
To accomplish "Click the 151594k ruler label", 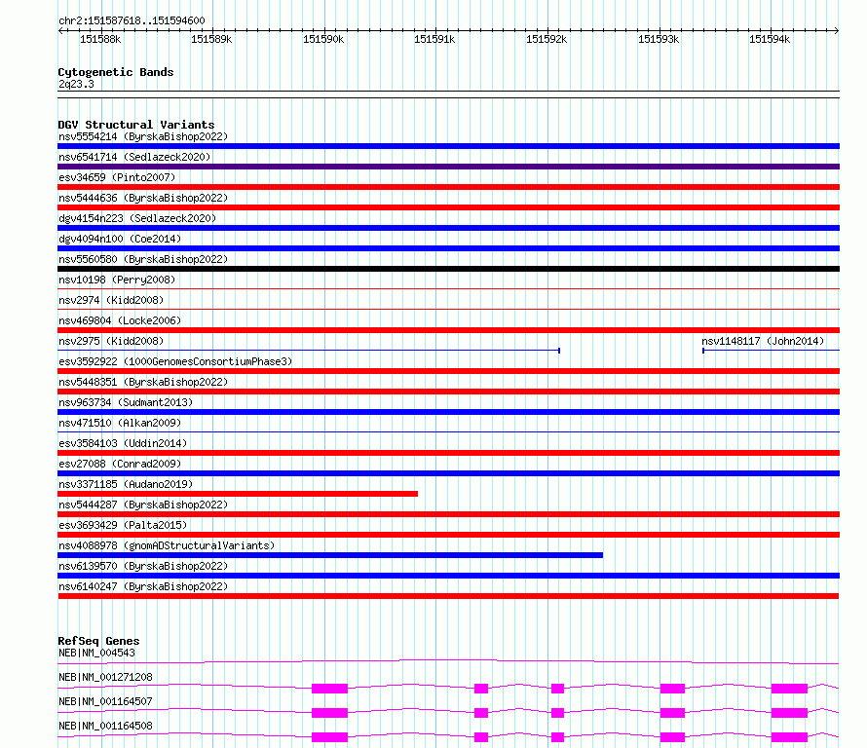I will click(770, 39).
